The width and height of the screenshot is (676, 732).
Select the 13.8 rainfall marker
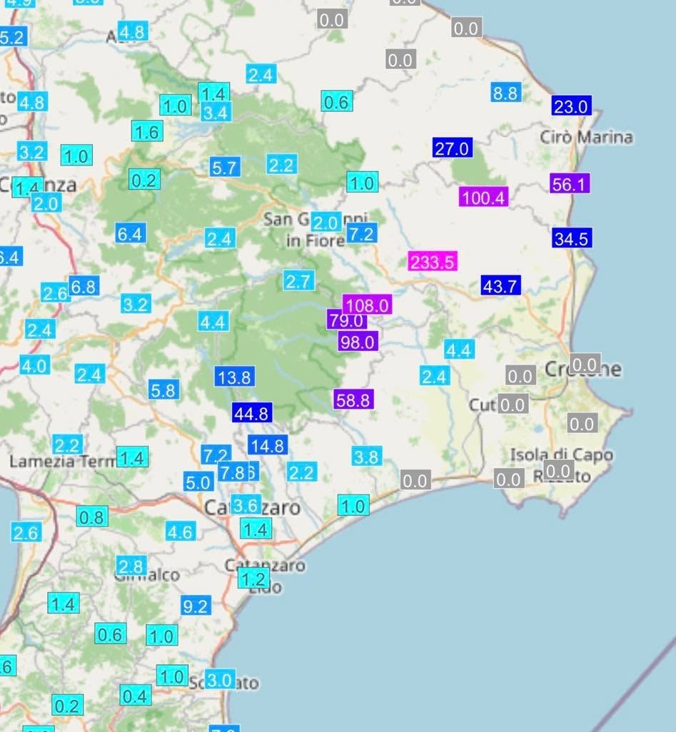[235, 376]
